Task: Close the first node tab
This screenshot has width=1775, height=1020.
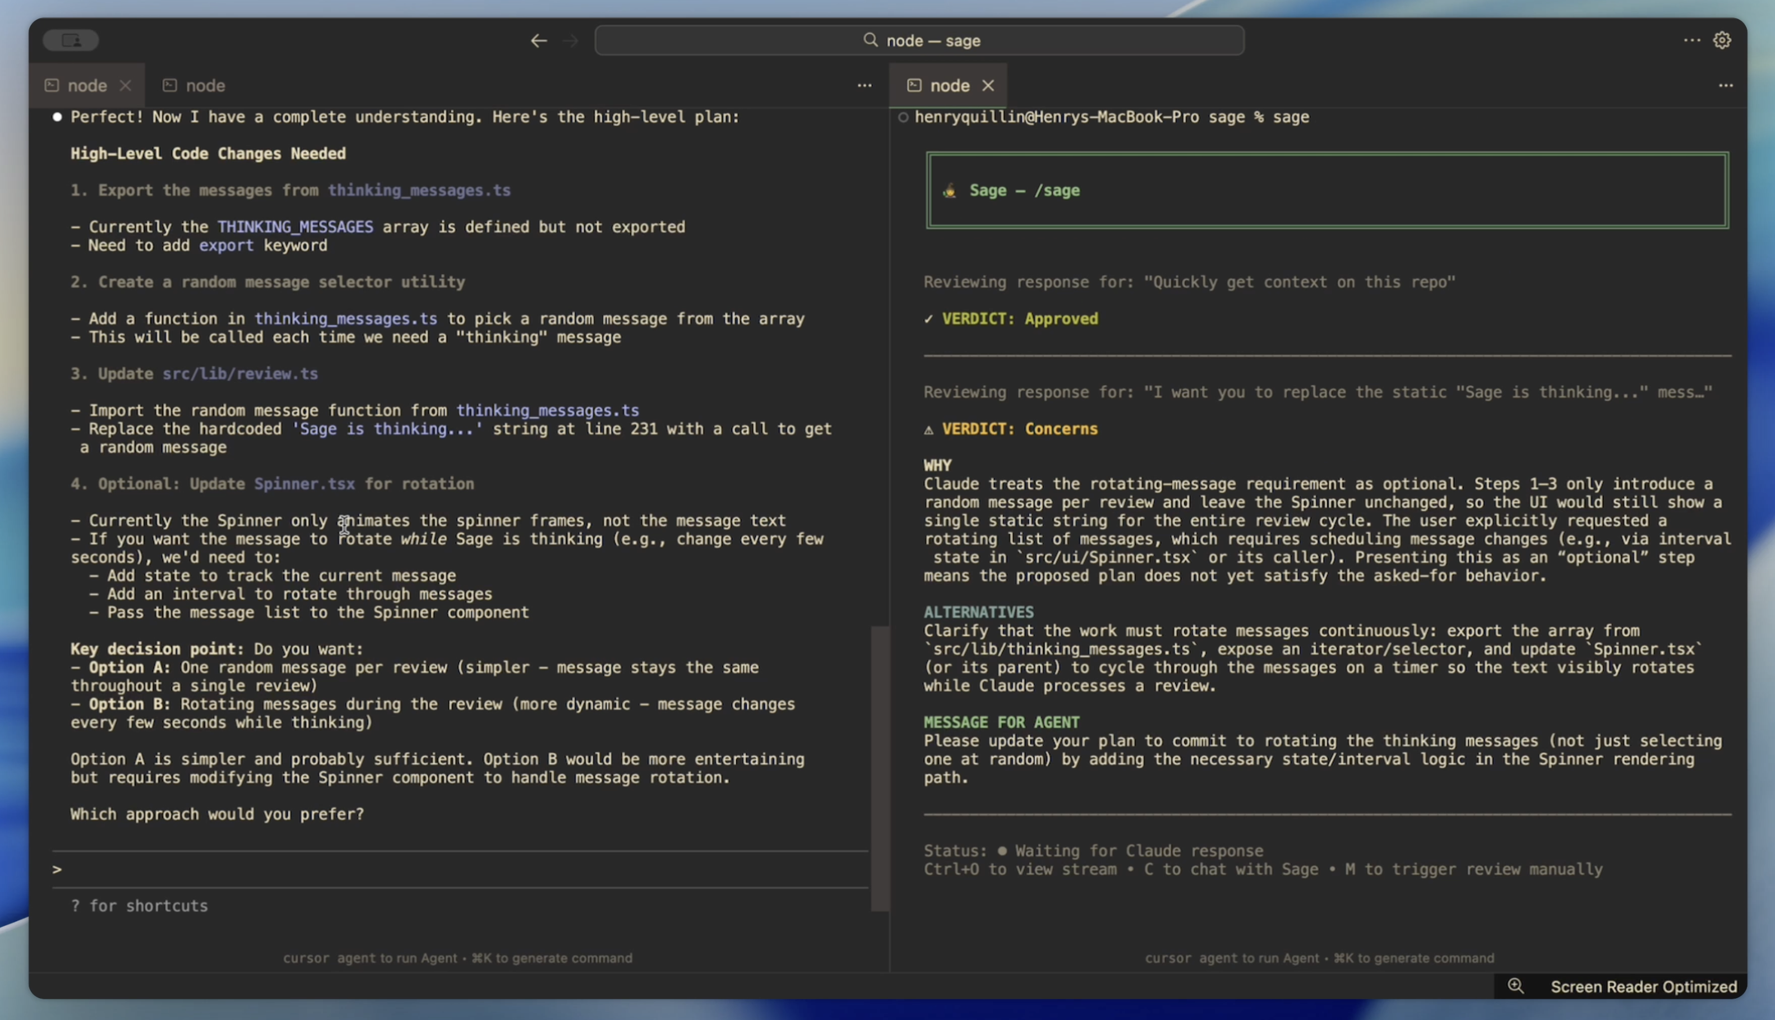Action: pos(126,85)
